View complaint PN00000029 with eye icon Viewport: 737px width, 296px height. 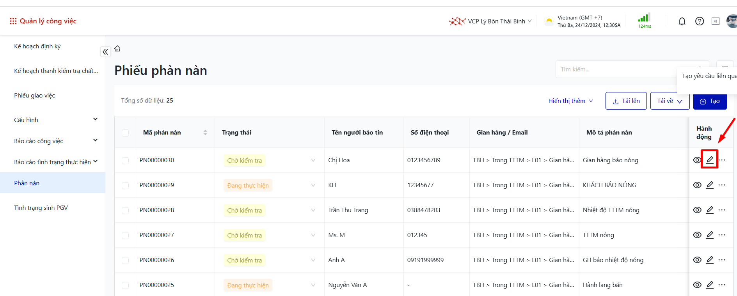(x=697, y=185)
